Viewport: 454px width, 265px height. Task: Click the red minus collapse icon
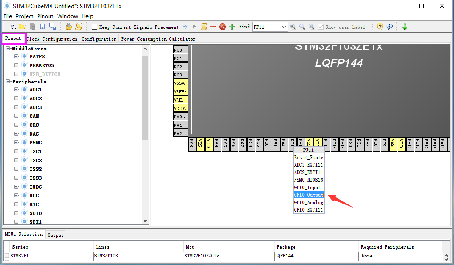(x=213, y=27)
